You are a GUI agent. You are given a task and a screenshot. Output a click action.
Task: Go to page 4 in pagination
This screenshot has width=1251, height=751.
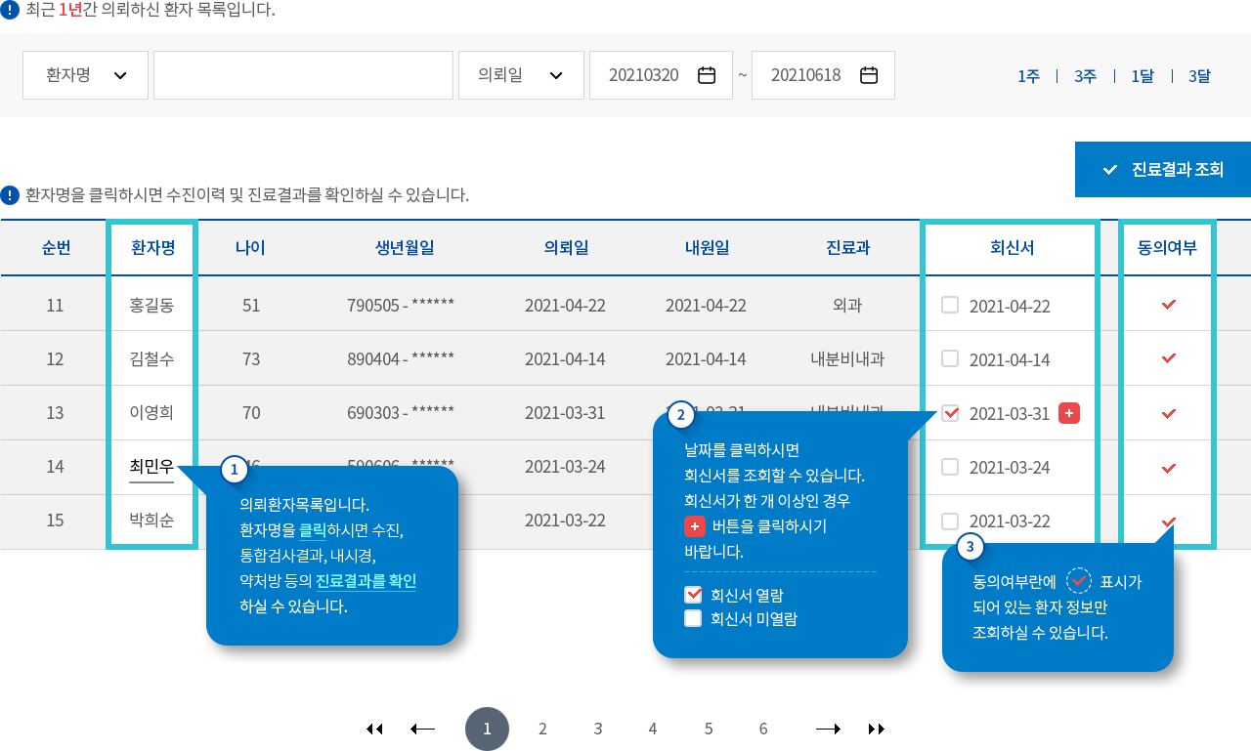653,729
